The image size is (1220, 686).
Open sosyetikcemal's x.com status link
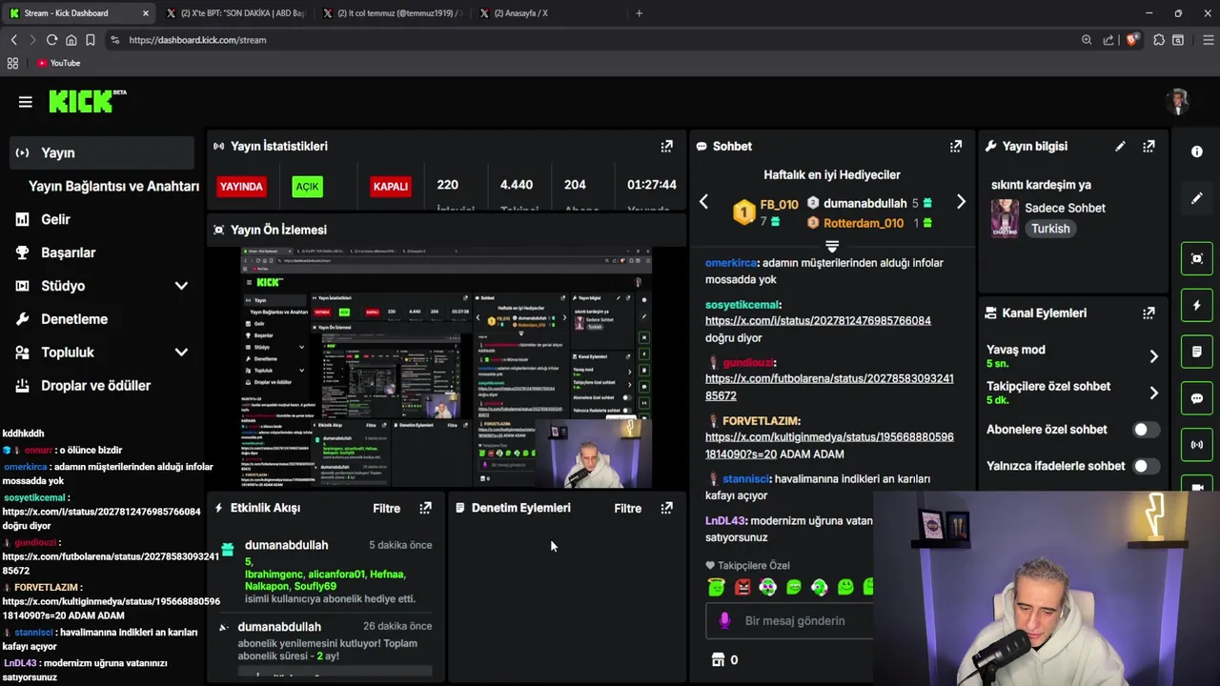click(x=818, y=321)
